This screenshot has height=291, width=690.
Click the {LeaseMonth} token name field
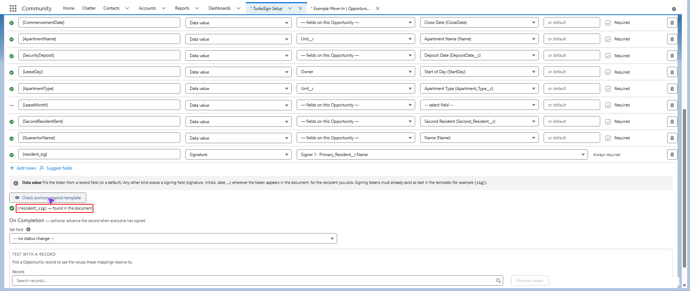coord(99,105)
